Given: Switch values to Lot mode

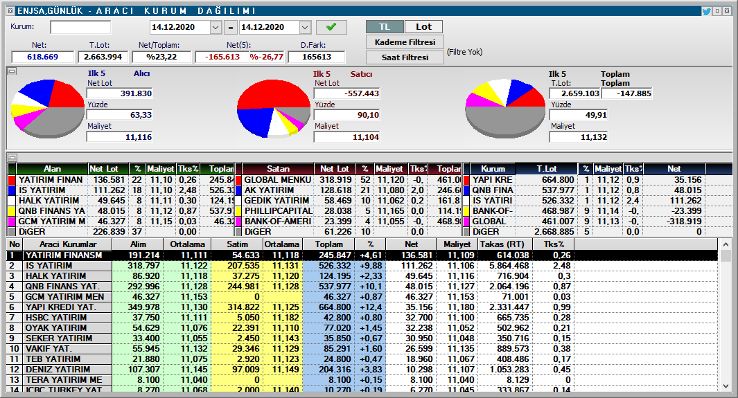Looking at the screenshot, I should (x=423, y=27).
